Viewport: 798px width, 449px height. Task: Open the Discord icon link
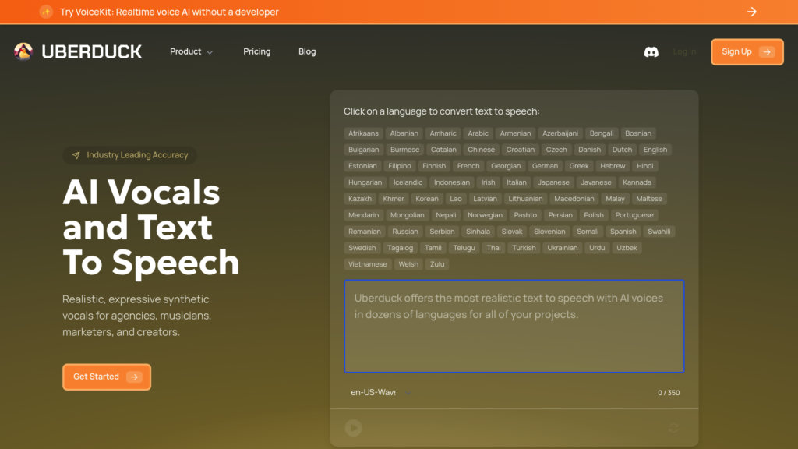click(651, 52)
